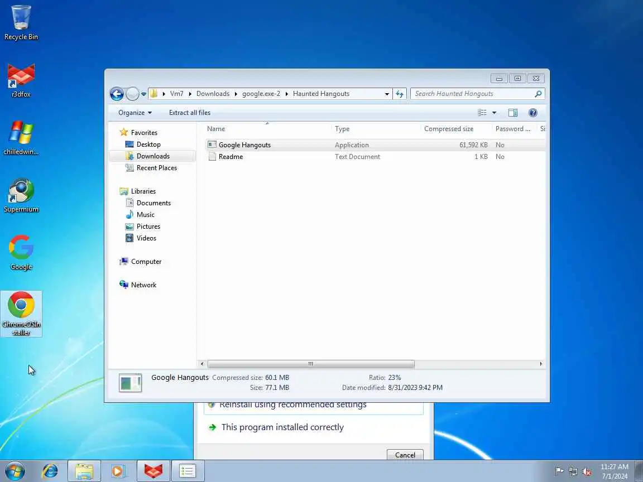
Task: Navigate to Downloads in the address bar breadcrumb
Action: click(x=213, y=94)
